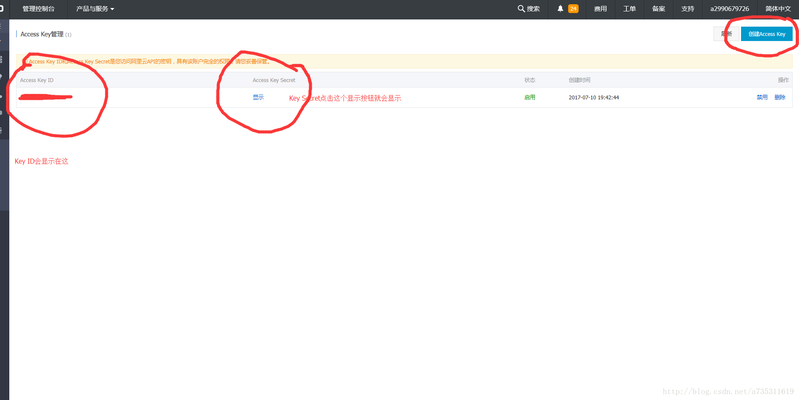Click the orange 24 notification badge
Screen dimensions: 799x400
(x=573, y=8)
